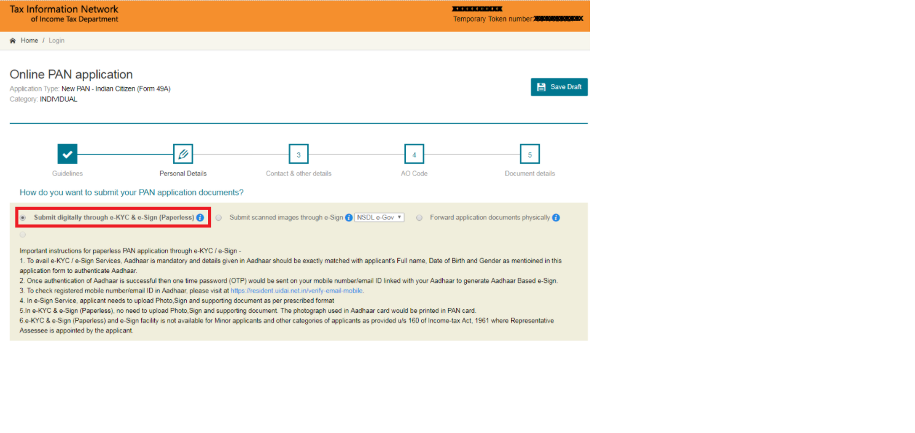Click info icon beside Forward documents physically
915x433 pixels.
[556, 218]
